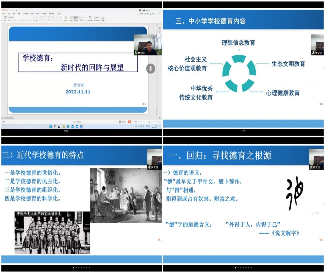Click the zoom-in plus button in status bar
This screenshot has height=273, width=325.
click(x=157, y=122)
